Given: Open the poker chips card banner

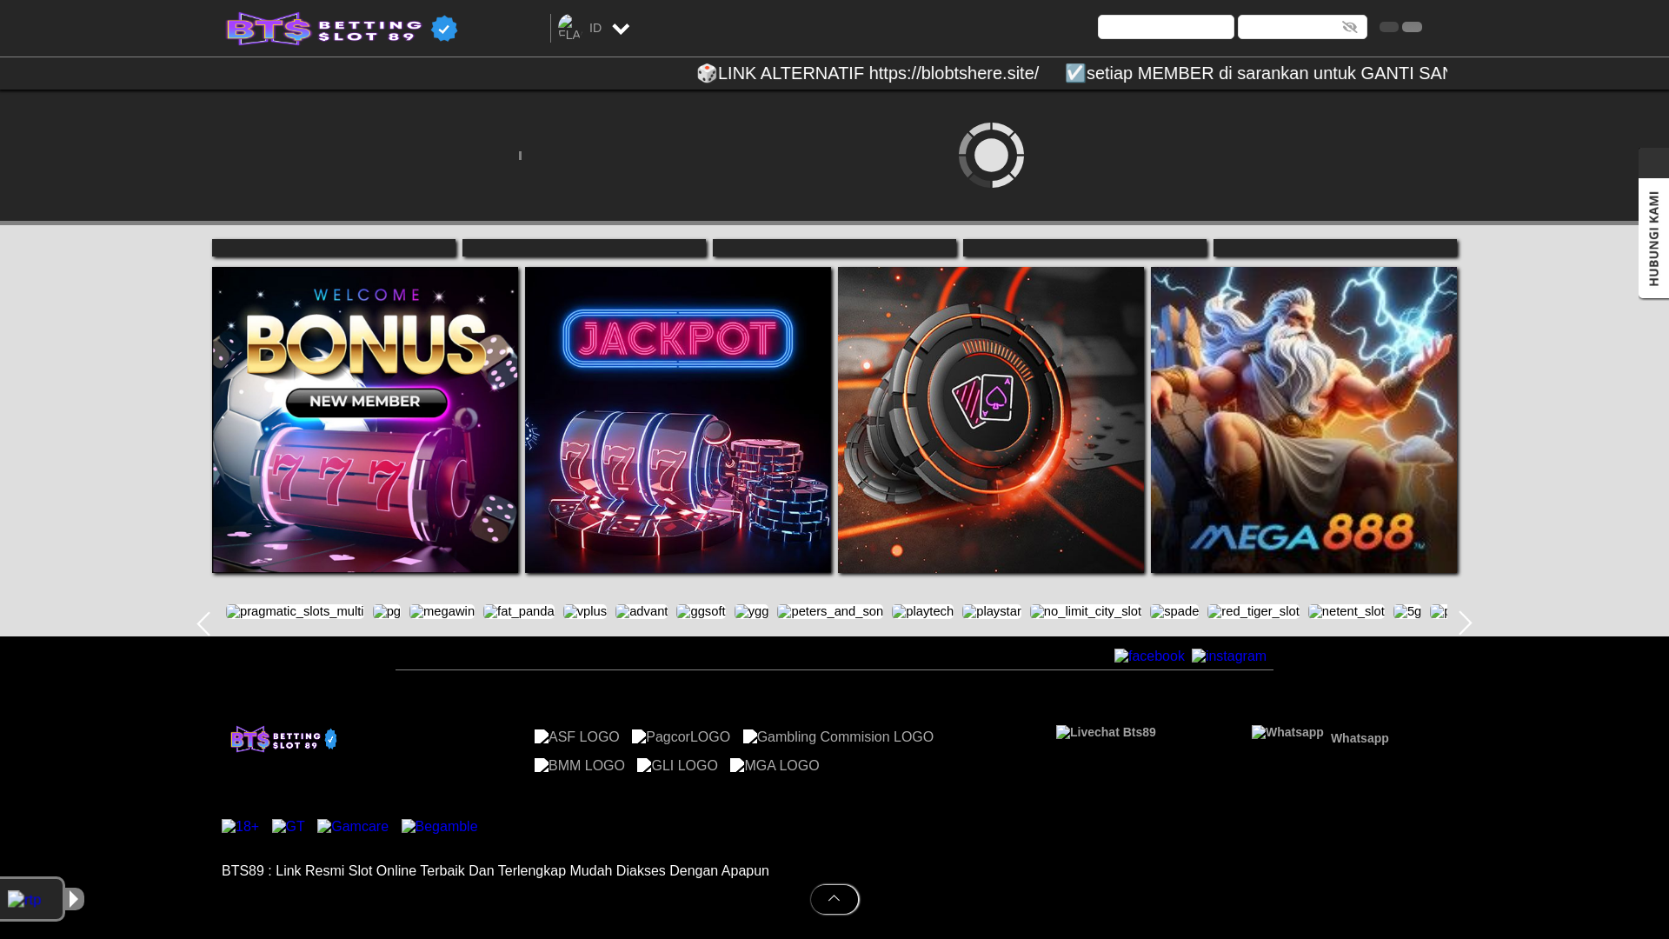Looking at the screenshot, I should (x=991, y=420).
